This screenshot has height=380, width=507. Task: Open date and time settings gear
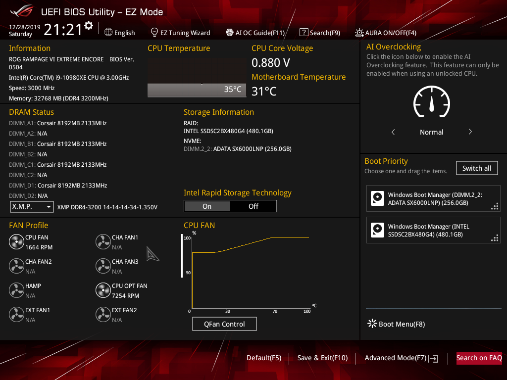(89, 26)
